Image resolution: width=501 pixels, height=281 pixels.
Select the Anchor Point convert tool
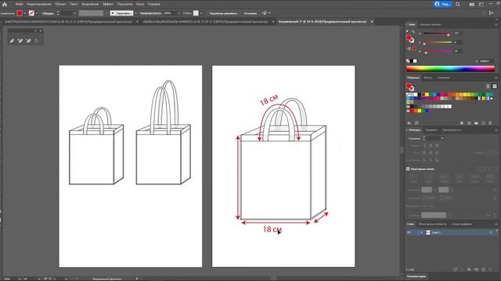coord(37,41)
